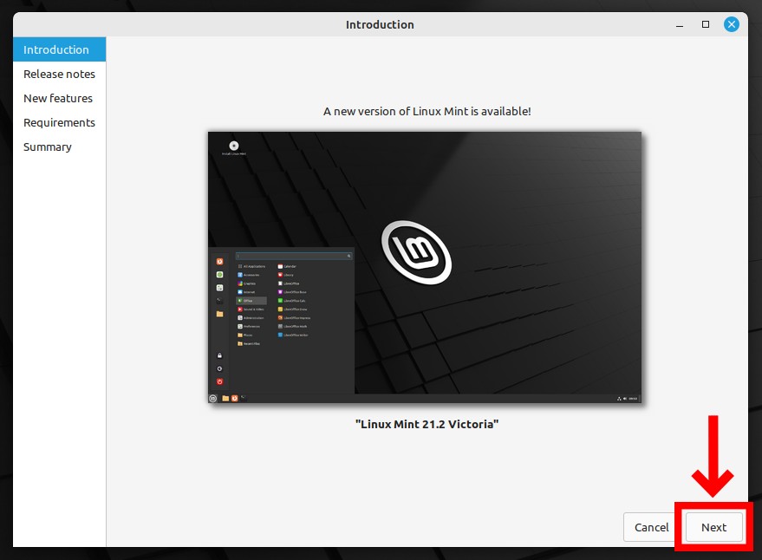This screenshot has width=762, height=560.
Task: Minimize the Introduction window
Action: point(680,24)
